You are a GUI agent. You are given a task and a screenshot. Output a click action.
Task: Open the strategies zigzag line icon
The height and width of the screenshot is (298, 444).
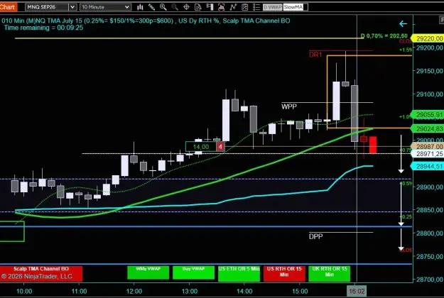coord(233,7)
